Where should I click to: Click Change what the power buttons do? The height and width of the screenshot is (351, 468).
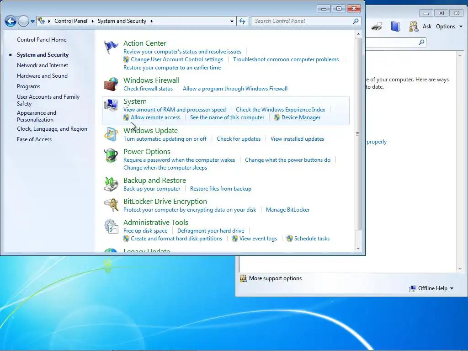coord(288,160)
